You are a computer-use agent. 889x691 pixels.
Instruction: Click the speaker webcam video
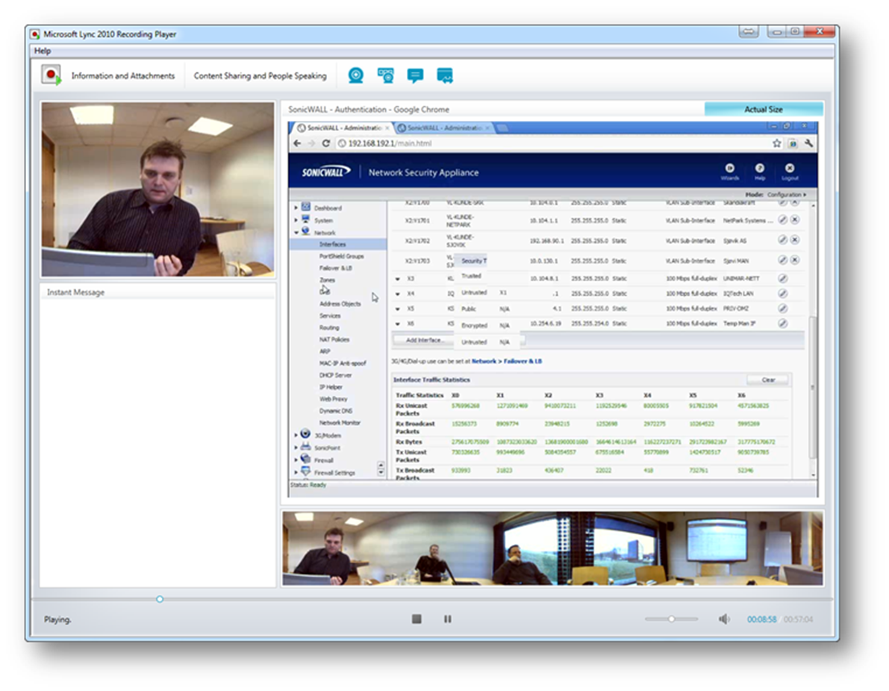pyautogui.click(x=157, y=190)
